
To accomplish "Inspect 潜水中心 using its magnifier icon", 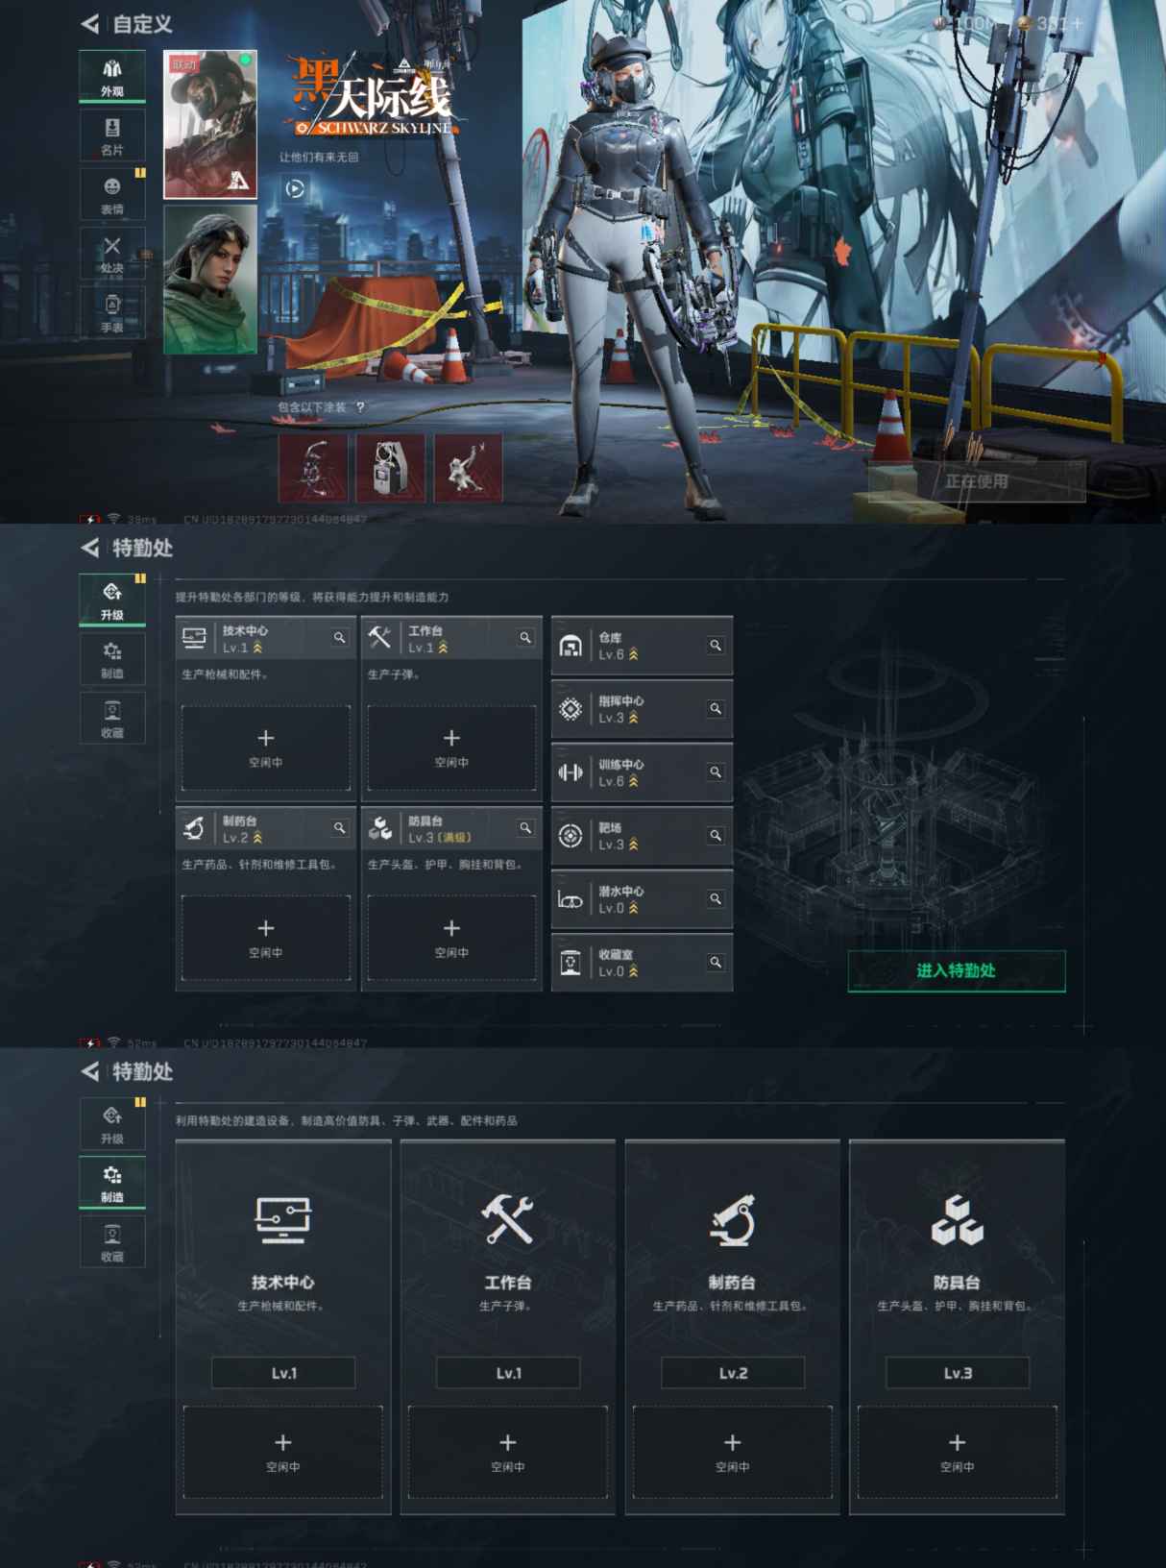I will point(716,899).
